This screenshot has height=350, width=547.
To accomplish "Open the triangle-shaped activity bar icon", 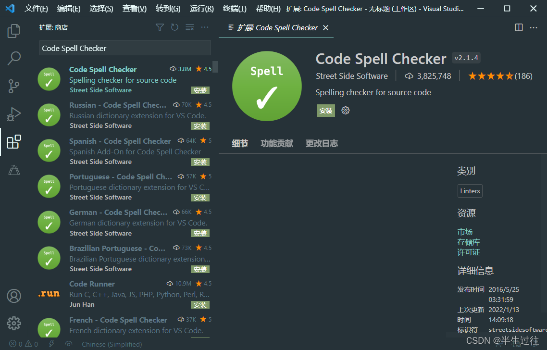I will pyautogui.click(x=14, y=170).
